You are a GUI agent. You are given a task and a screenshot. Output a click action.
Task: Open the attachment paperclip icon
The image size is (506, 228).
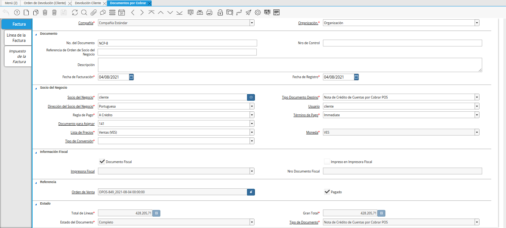point(93,12)
